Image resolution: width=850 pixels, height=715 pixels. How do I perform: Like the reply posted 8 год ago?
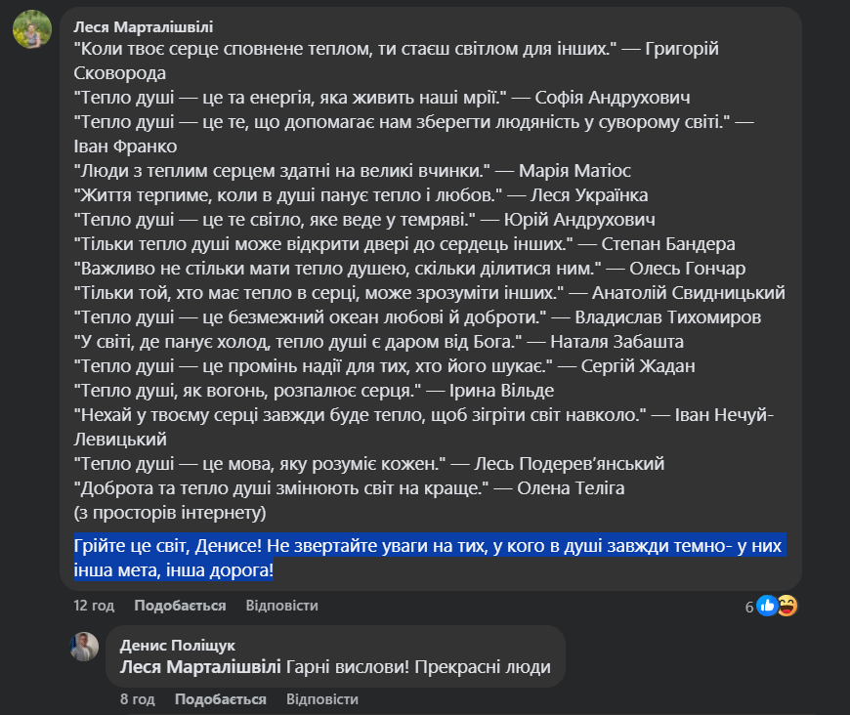tap(220, 699)
